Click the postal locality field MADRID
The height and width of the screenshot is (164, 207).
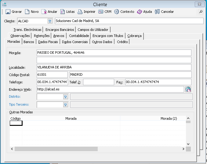(131, 75)
